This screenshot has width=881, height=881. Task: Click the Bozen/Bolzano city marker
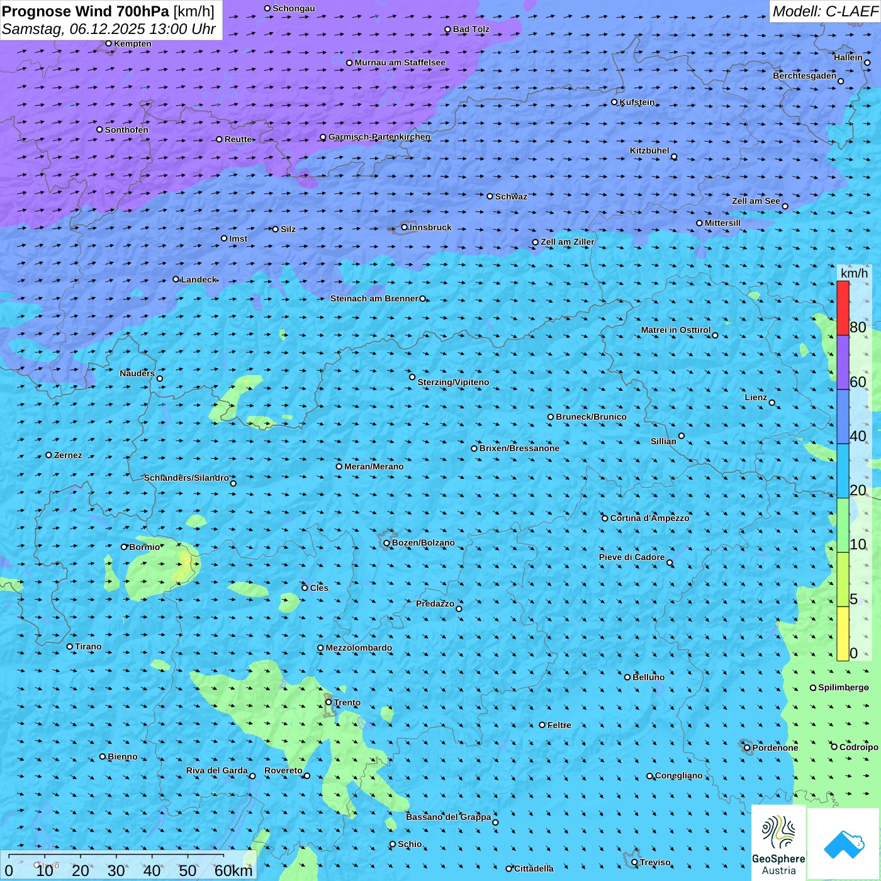coord(387,542)
